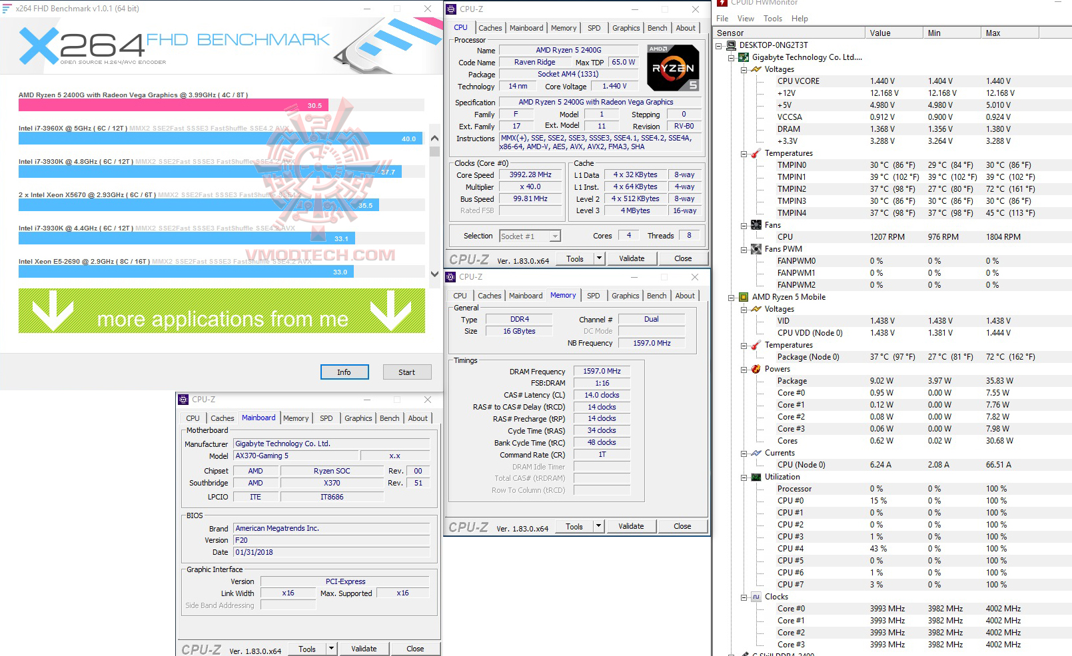Click the Clocks icon in HWMonitor
The width and height of the screenshot is (1072, 656).
[x=756, y=597]
